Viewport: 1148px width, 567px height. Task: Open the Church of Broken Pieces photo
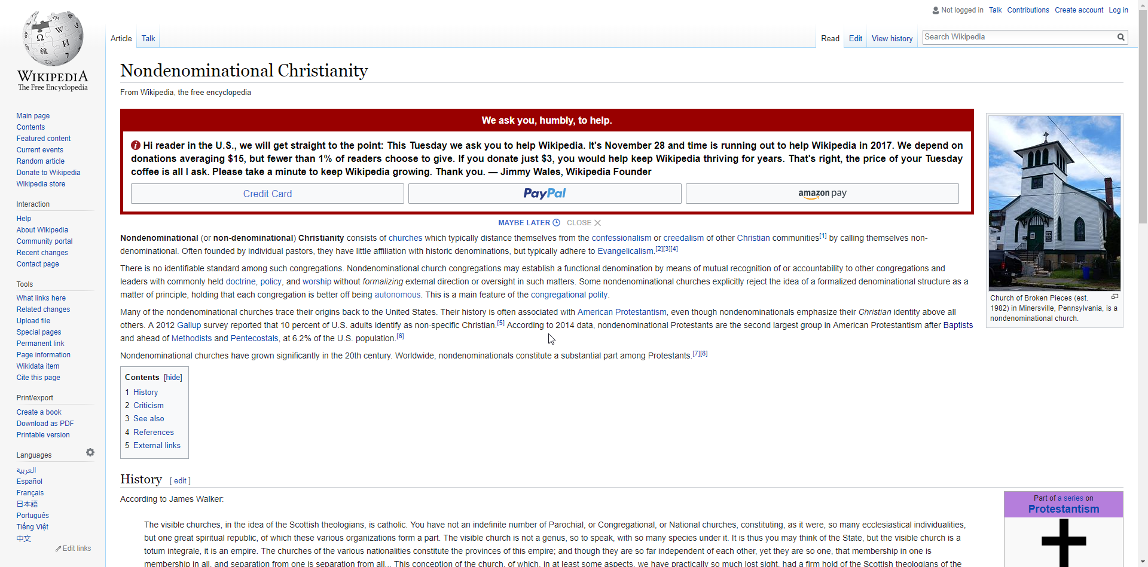(x=1054, y=203)
